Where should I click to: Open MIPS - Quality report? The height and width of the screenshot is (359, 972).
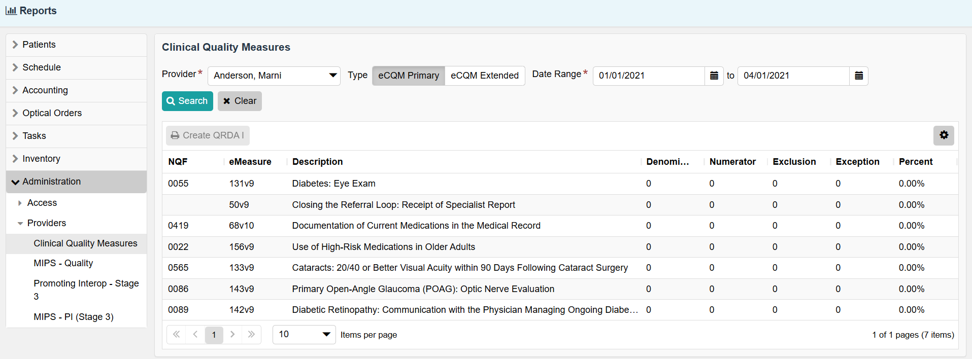(63, 263)
